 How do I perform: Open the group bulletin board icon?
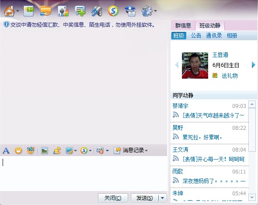coord(28,11)
